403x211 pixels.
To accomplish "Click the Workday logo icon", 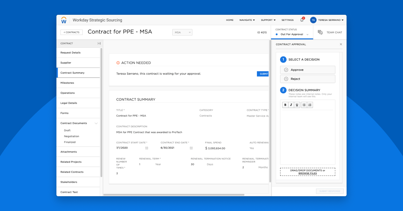I will (64, 20).
